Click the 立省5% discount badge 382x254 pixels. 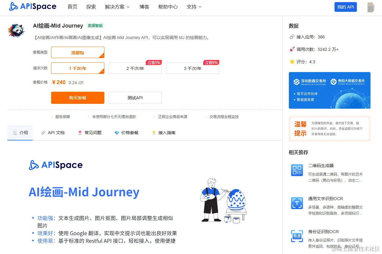click(154, 63)
